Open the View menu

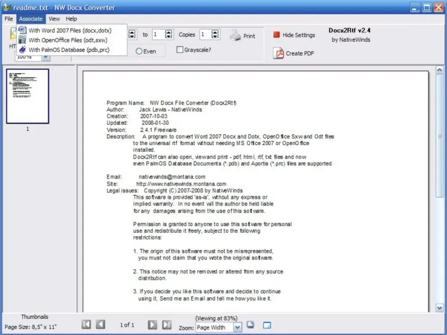pyautogui.click(x=54, y=19)
